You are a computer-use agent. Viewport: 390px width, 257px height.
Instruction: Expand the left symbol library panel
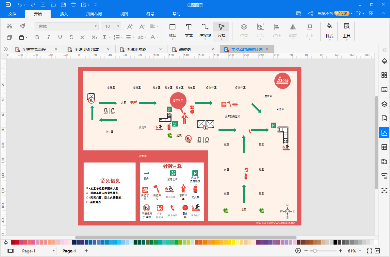tap(6, 49)
